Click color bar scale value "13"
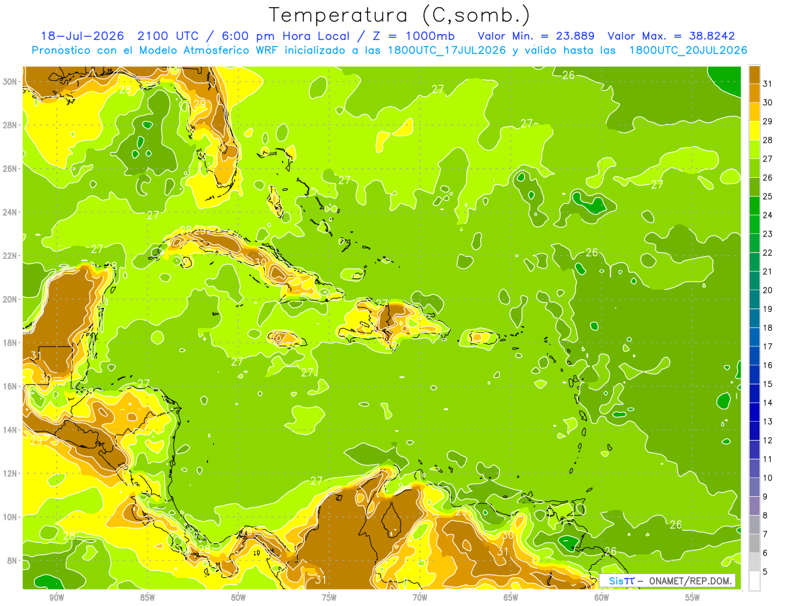 (x=767, y=422)
